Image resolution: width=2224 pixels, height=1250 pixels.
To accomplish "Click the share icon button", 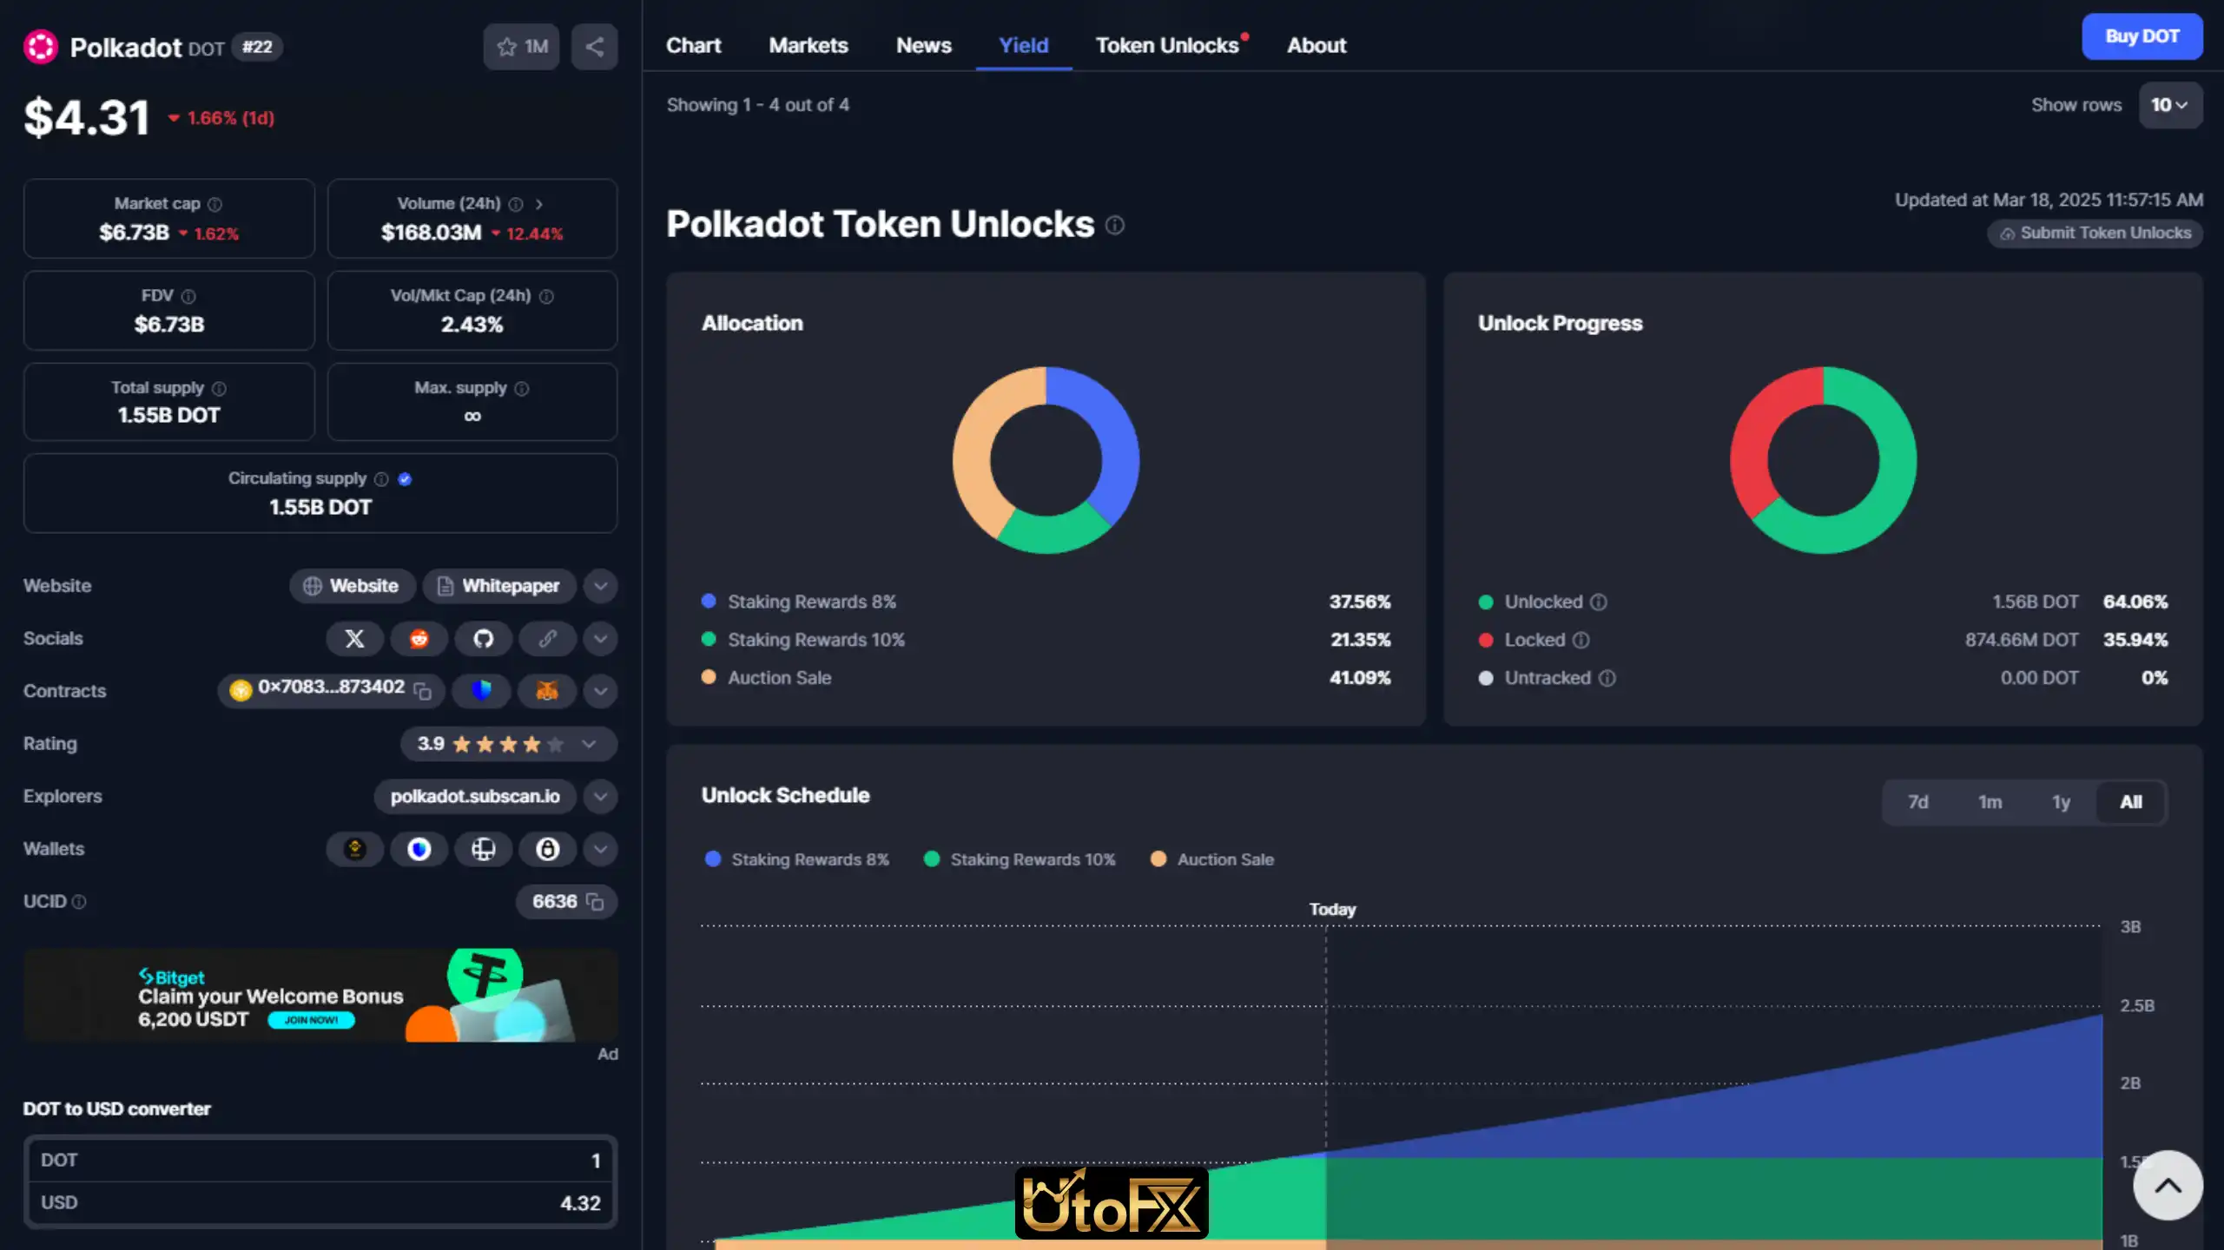I will coord(595,47).
